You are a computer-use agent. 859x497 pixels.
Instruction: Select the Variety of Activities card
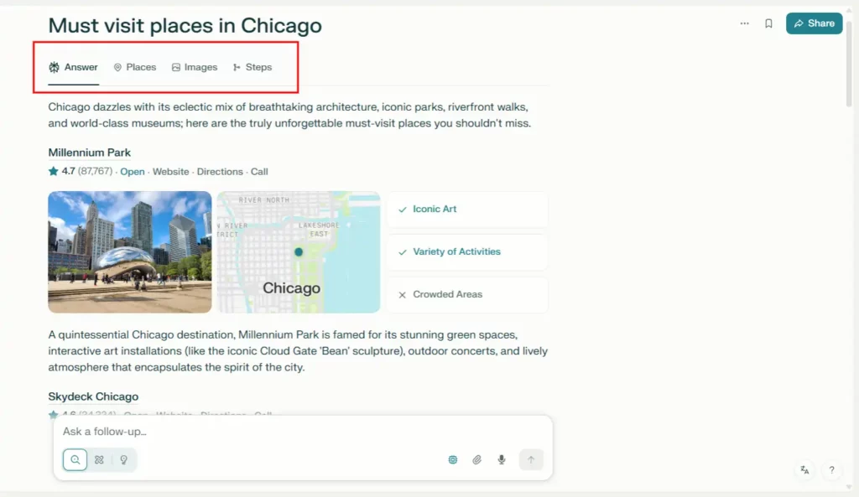pos(467,251)
